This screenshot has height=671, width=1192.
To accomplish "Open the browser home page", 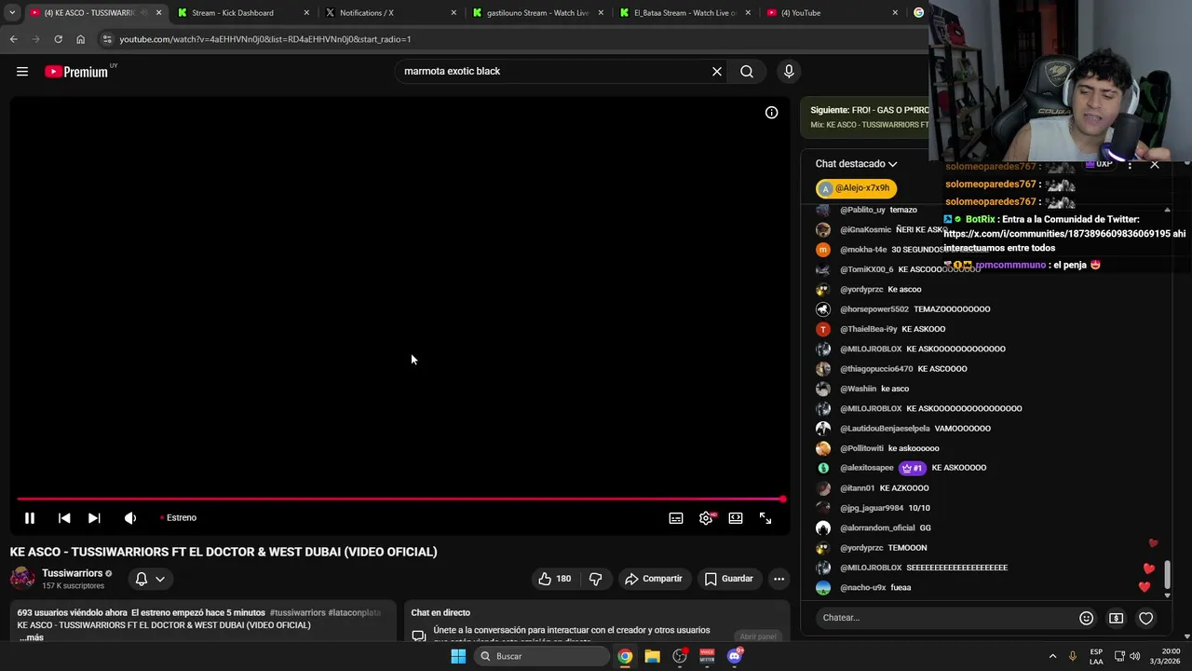I will 81,39.
